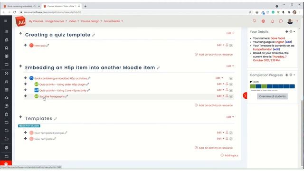Image resolution: width=304 pixels, height=171 pixels.
Task: Open the gear icon in Completion Progress block
Action: click(x=291, y=75)
